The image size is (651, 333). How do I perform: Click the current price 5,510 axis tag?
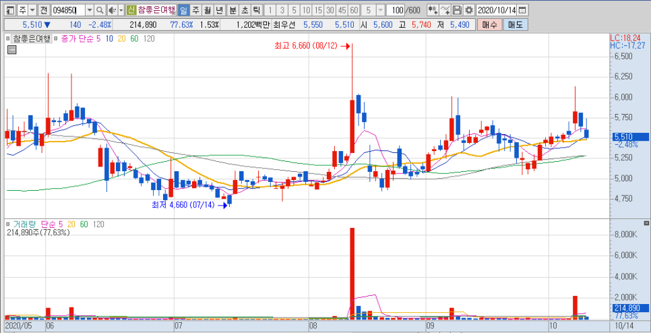click(630, 137)
